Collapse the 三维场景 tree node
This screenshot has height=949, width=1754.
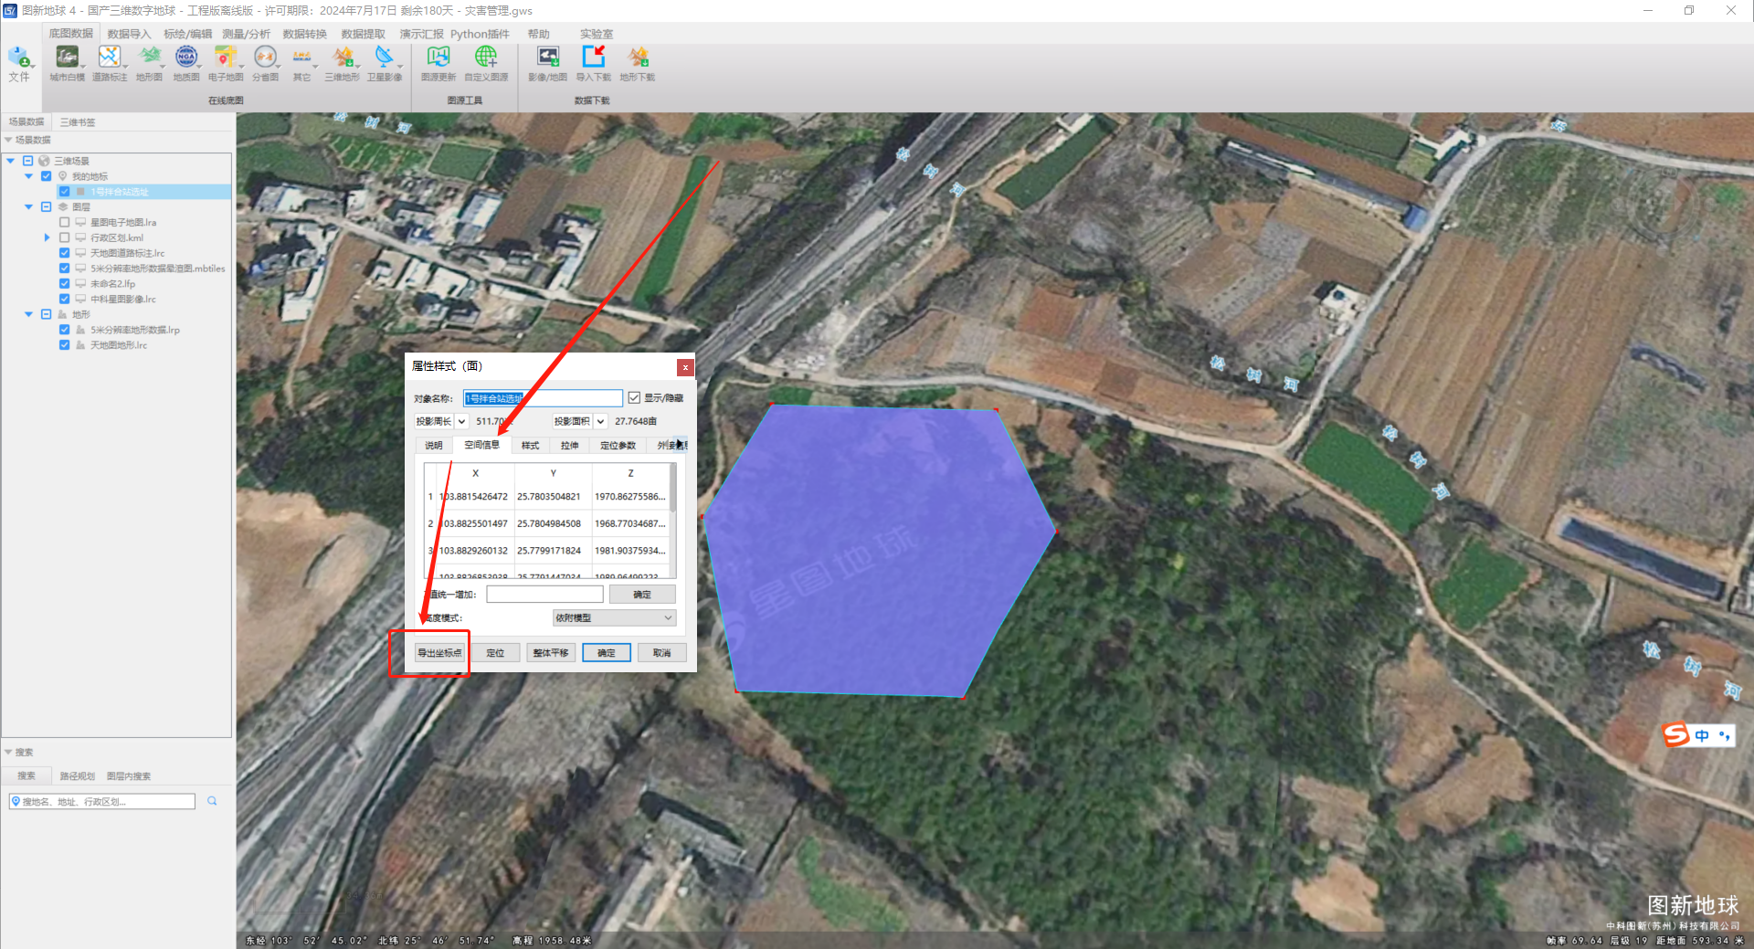coord(10,161)
